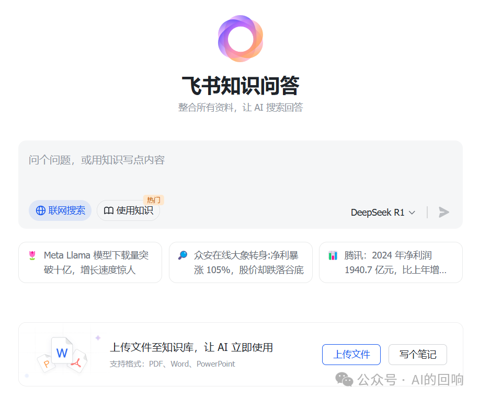
Task: Click the 飞书知识问答 heading
Action: pos(241,86)
